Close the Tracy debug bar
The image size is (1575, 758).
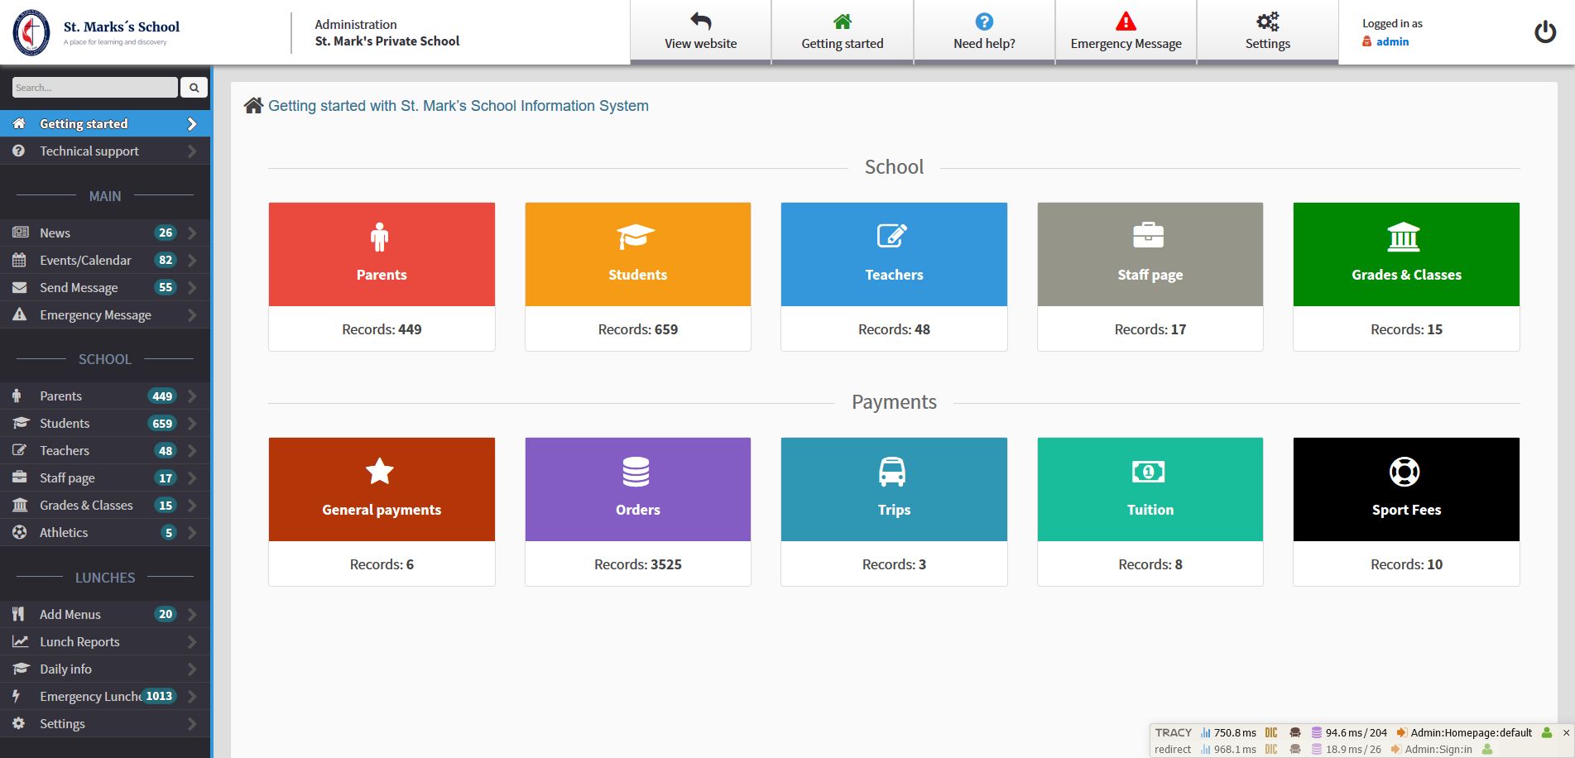pos(1566,732)
